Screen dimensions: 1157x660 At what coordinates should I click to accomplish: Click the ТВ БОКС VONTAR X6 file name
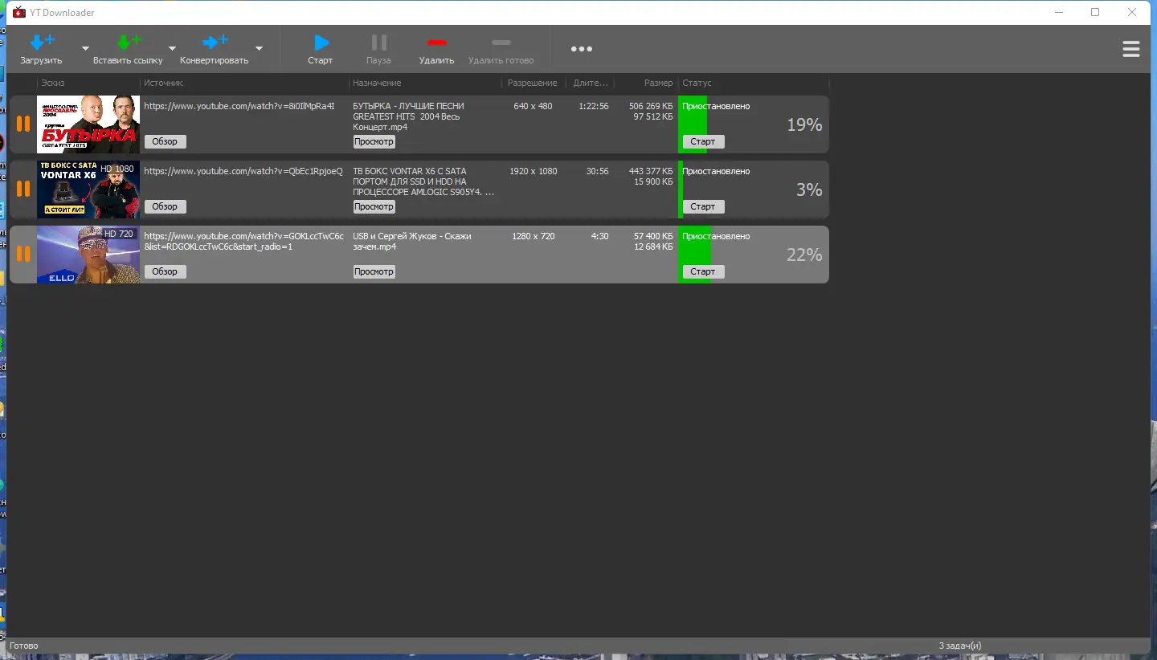pos(423,181)
